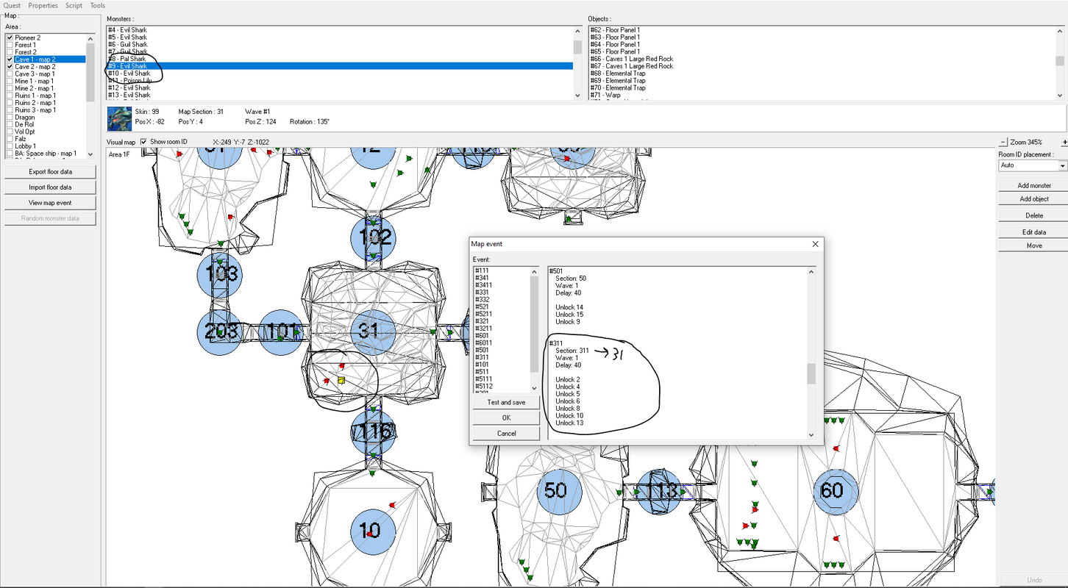Zoom in with the plus button
The height and width of the screenshot is (588, 1068).
[1064, 142]
